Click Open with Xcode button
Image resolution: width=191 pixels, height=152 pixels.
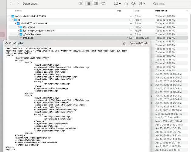click(139, 43)
